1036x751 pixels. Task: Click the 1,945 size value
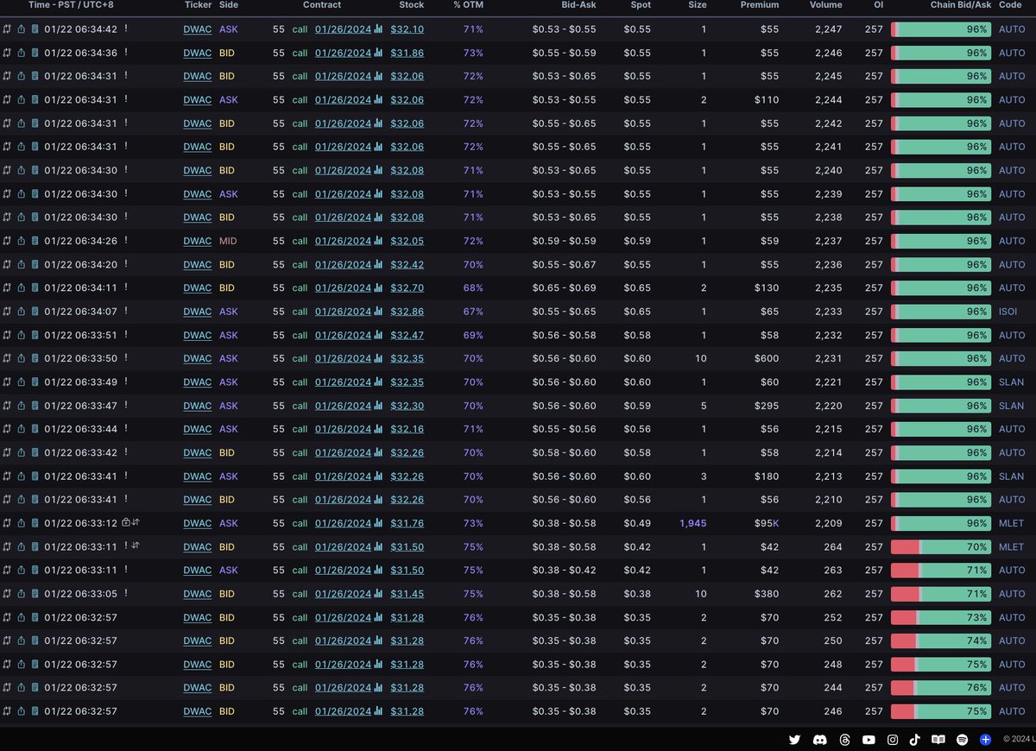click(x=693, y=523)
